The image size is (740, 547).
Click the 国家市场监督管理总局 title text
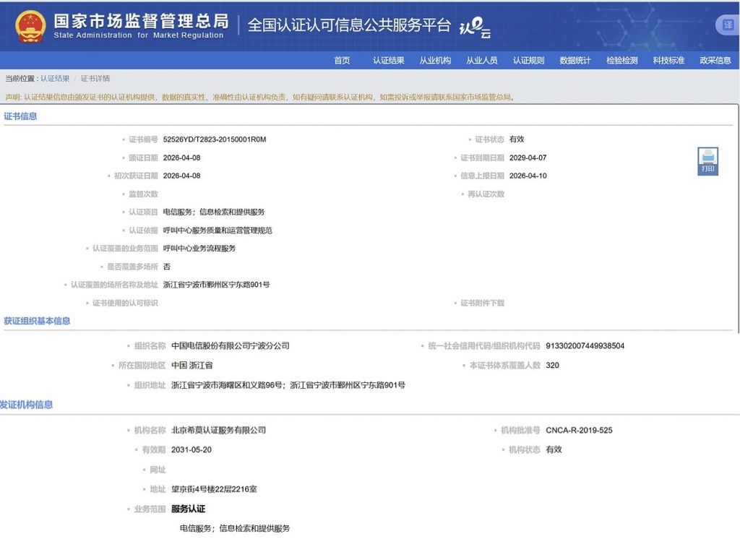(141, 21)
